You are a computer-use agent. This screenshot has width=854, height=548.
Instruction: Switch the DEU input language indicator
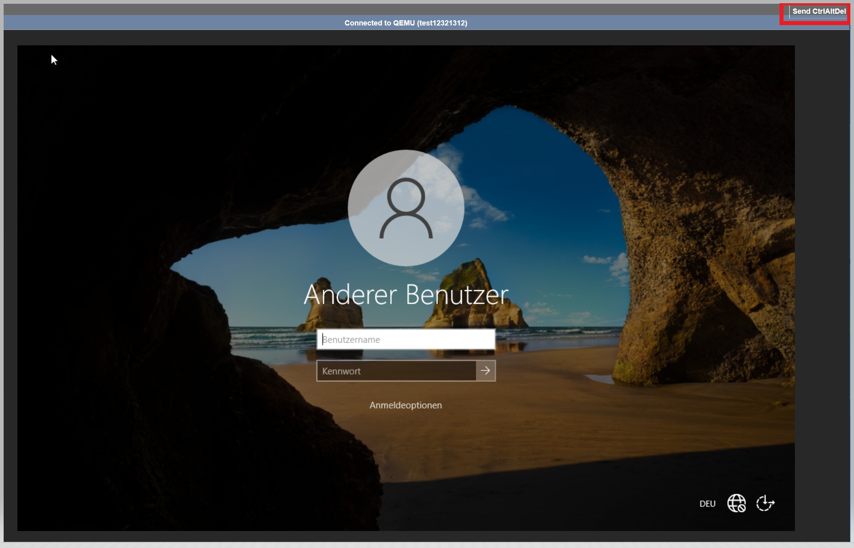click(707, 503)
